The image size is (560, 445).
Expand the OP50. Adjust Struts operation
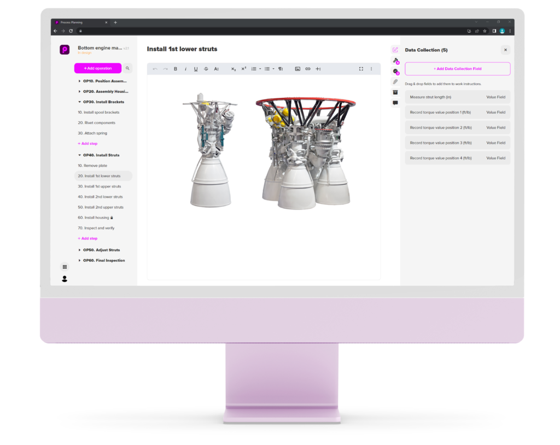[79, 250]
